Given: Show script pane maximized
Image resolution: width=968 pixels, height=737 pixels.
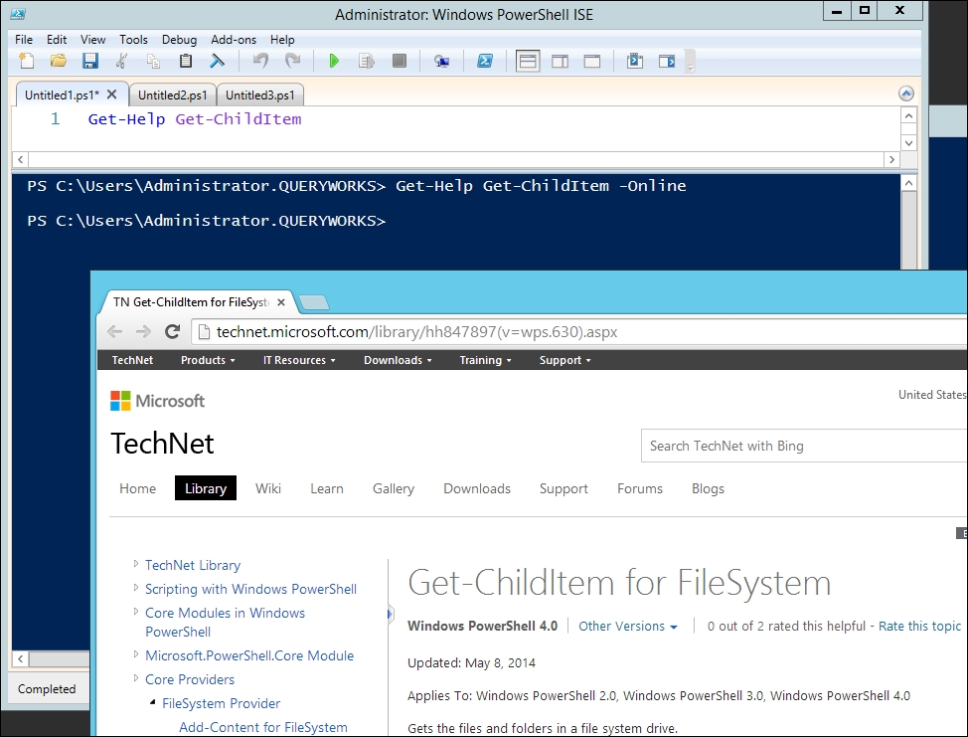Looking at the screenshot, I should 592,61.
